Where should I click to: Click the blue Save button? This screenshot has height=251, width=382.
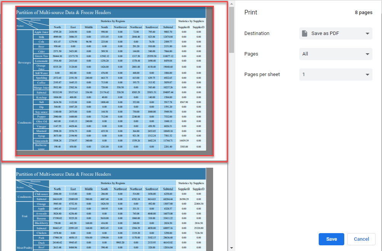[331, 239]
